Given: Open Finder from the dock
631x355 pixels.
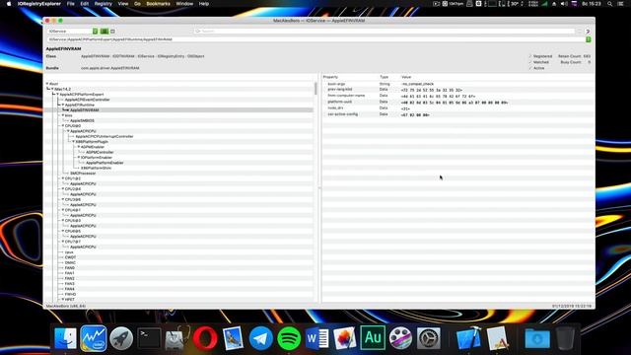Looking at the screenshot, I should (65, 338).
